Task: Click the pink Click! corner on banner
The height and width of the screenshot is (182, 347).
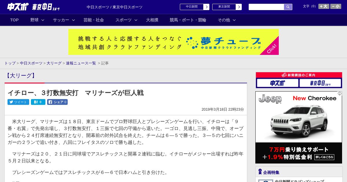Action: 272,48
